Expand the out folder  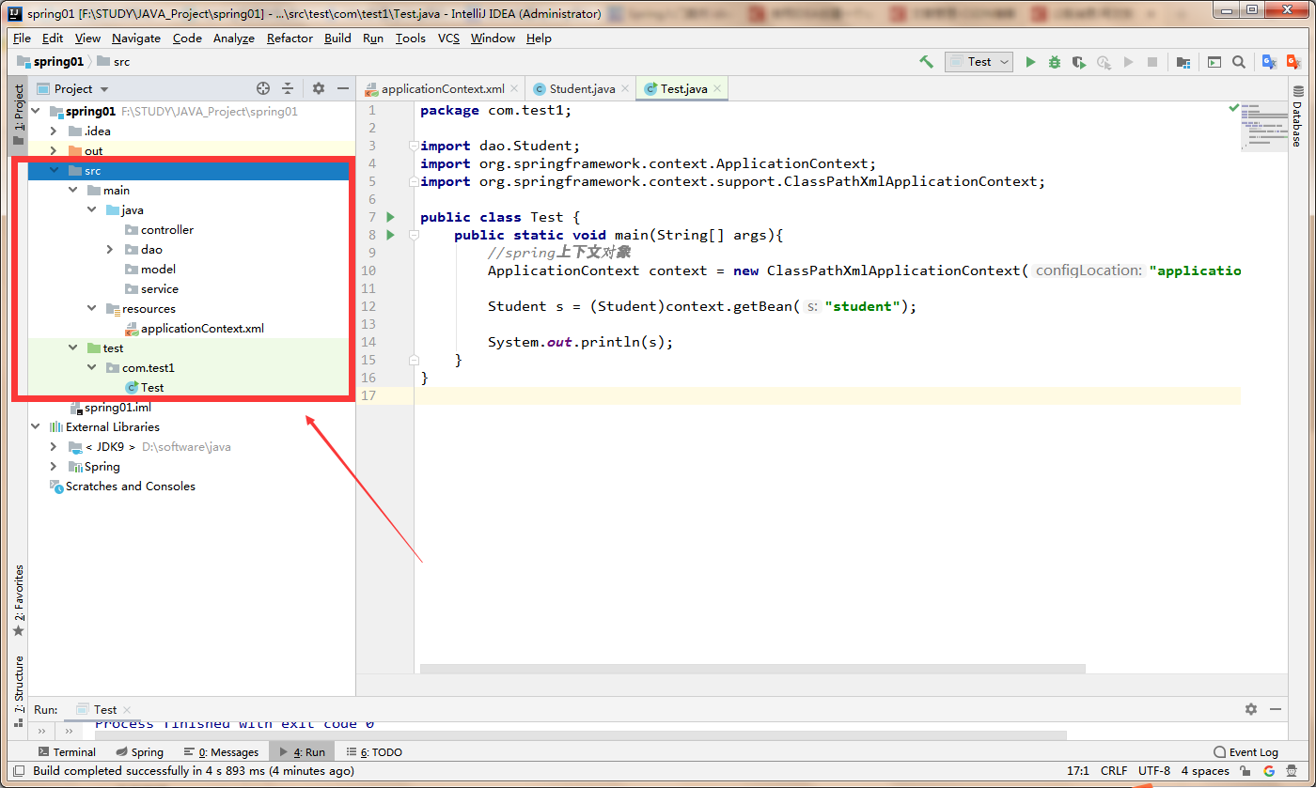coord(54,150)
